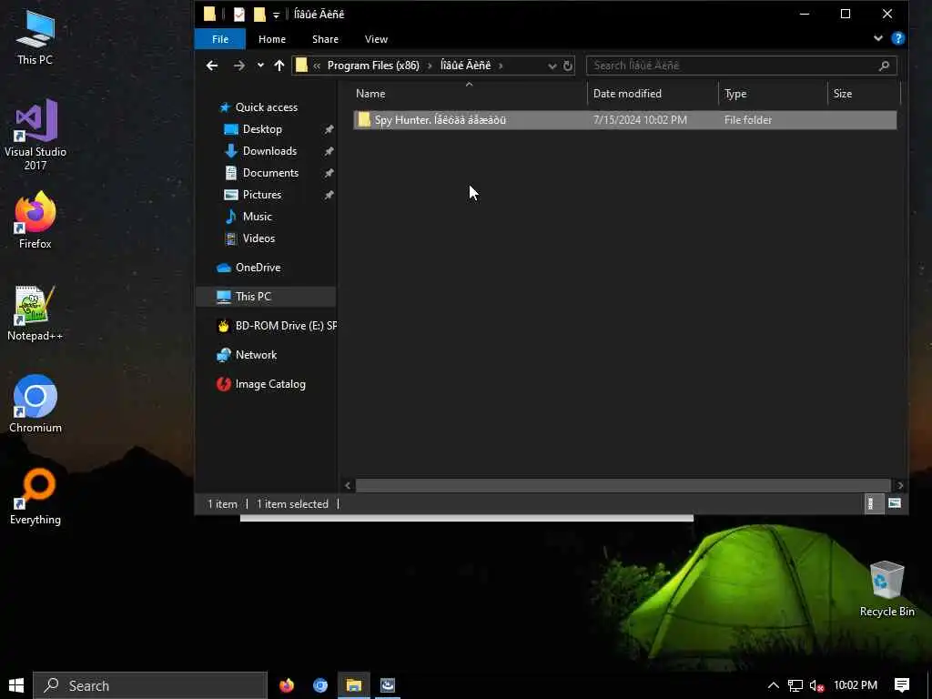Click the pin icon beside Documents
Viewport: 932px width, 699px height.
click(x=329, y=174)
